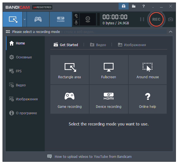Choose Game recording tile
The image size is (179, 164).
point(70,99)
